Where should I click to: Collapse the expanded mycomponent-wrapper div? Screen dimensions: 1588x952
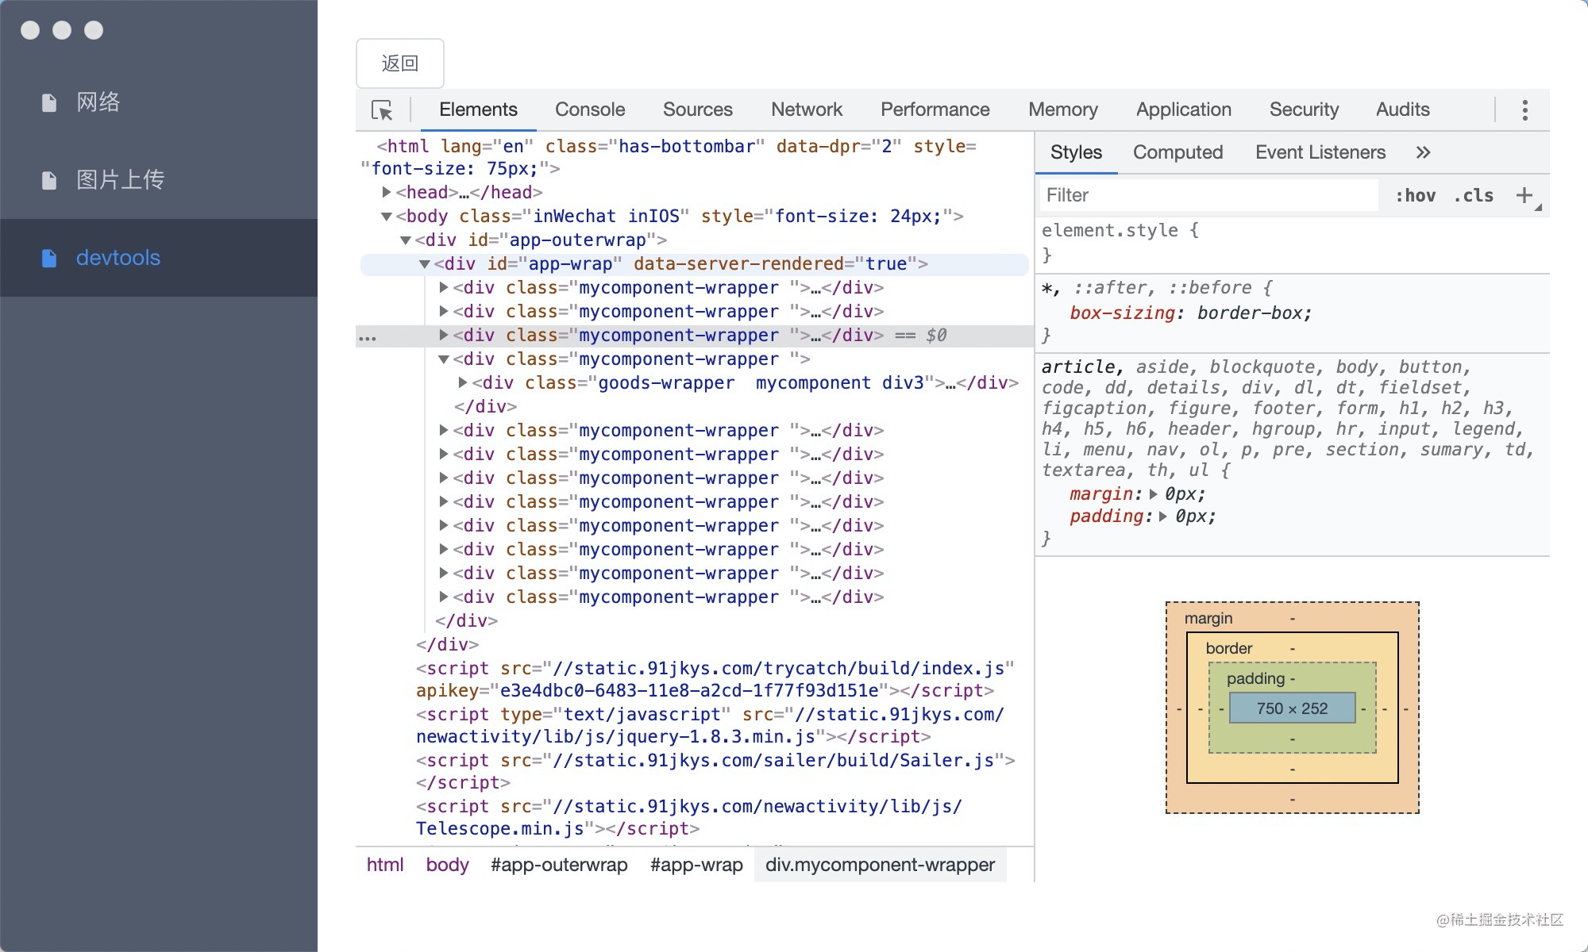point(444,359)
